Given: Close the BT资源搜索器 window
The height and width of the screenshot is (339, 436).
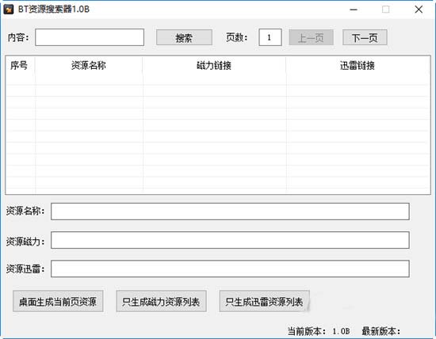Looking at the screenshot, I should pyautogui.click(x=419, y=10).
